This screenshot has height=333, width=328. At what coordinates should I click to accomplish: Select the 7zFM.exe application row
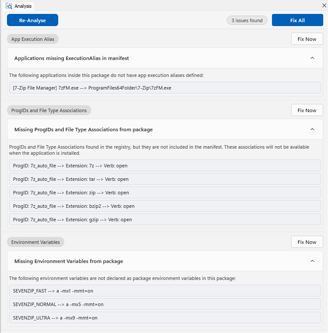click(165, 88)
